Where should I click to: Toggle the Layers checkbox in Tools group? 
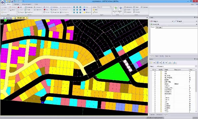(134, 10)
